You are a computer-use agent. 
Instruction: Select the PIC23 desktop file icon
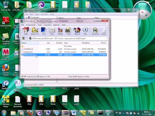click(x=65, y=100)
